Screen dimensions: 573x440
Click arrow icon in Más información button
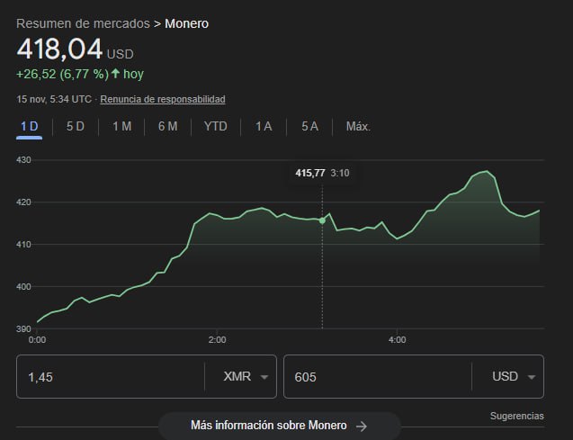point(362,426)
